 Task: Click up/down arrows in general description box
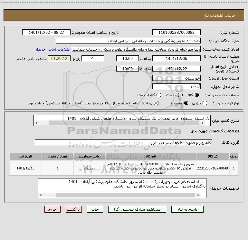coord(208,118)
